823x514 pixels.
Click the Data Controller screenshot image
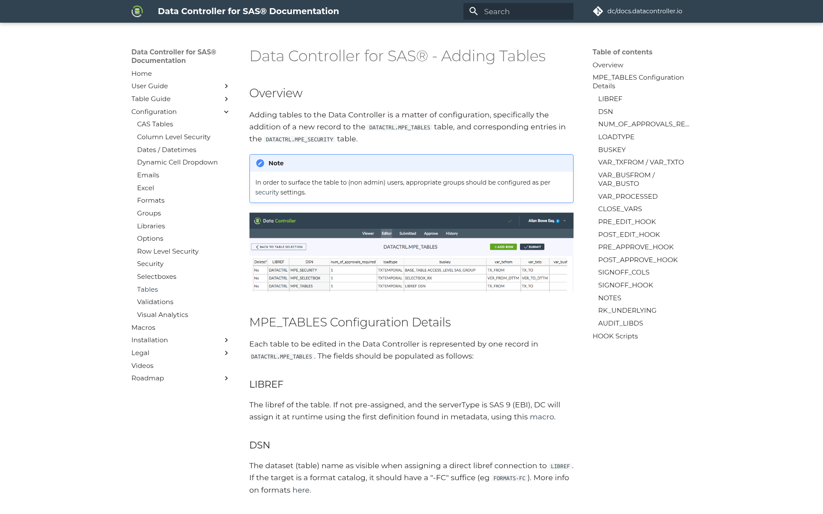coord(411,252)
